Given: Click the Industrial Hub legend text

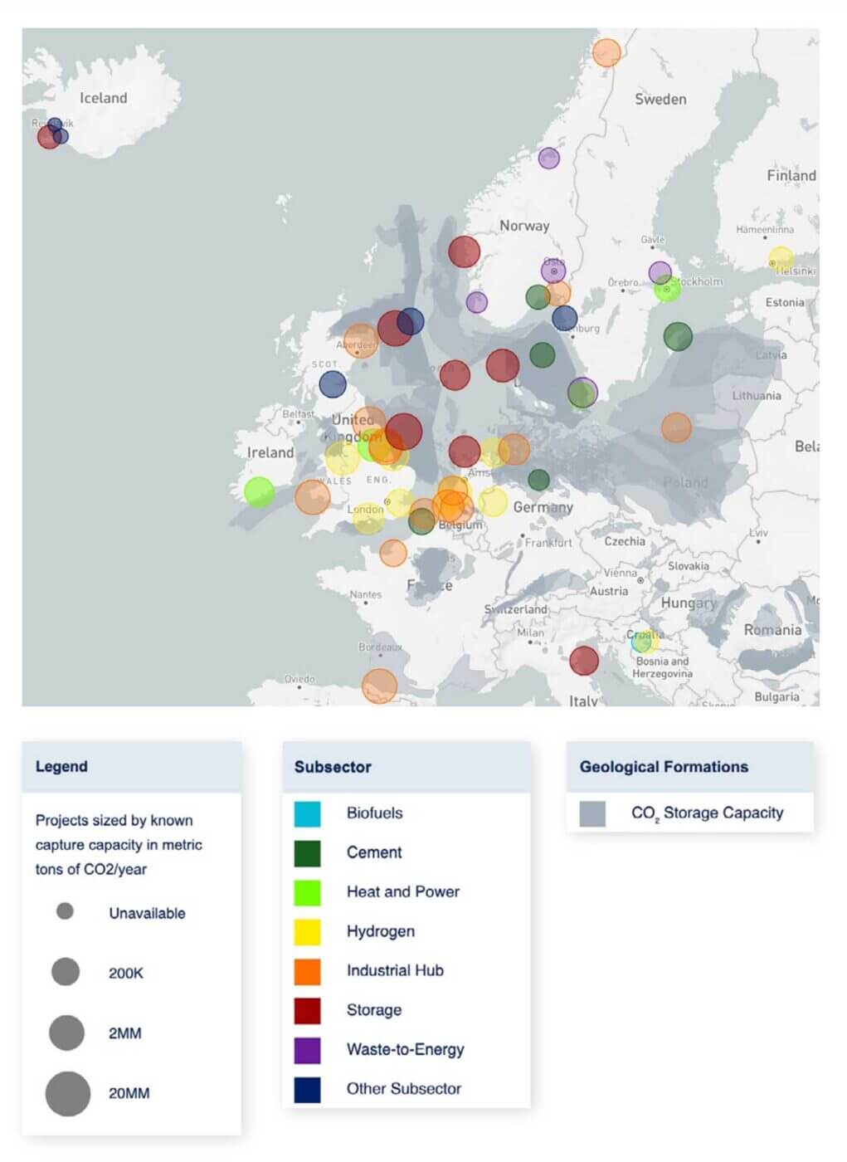Looking at the screenshot, I should click(395, 970).
